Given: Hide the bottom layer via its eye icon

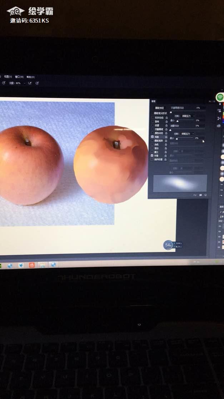Looking at the screenshot, I should click(x=219, y=247).
